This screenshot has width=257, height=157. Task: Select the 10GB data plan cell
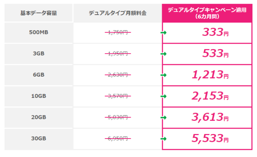(39, 96)
